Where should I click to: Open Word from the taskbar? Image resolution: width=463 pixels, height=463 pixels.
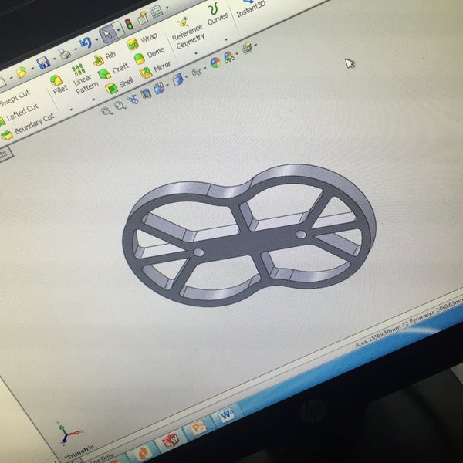coord(227,414)
